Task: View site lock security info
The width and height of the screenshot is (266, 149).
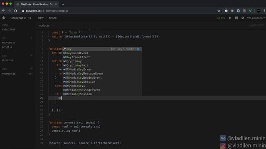Action: point(23,11)
